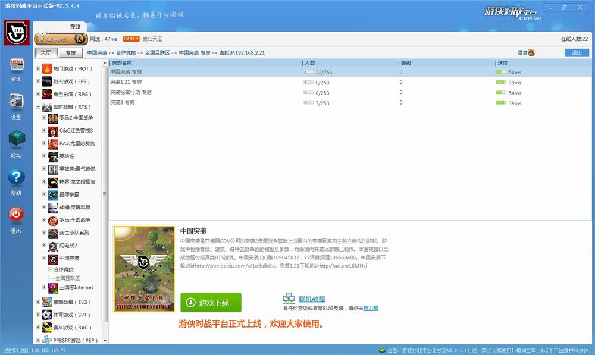Click the red 退出 power icon in sidebar
595x355 pixels.
tap(16, 215)
